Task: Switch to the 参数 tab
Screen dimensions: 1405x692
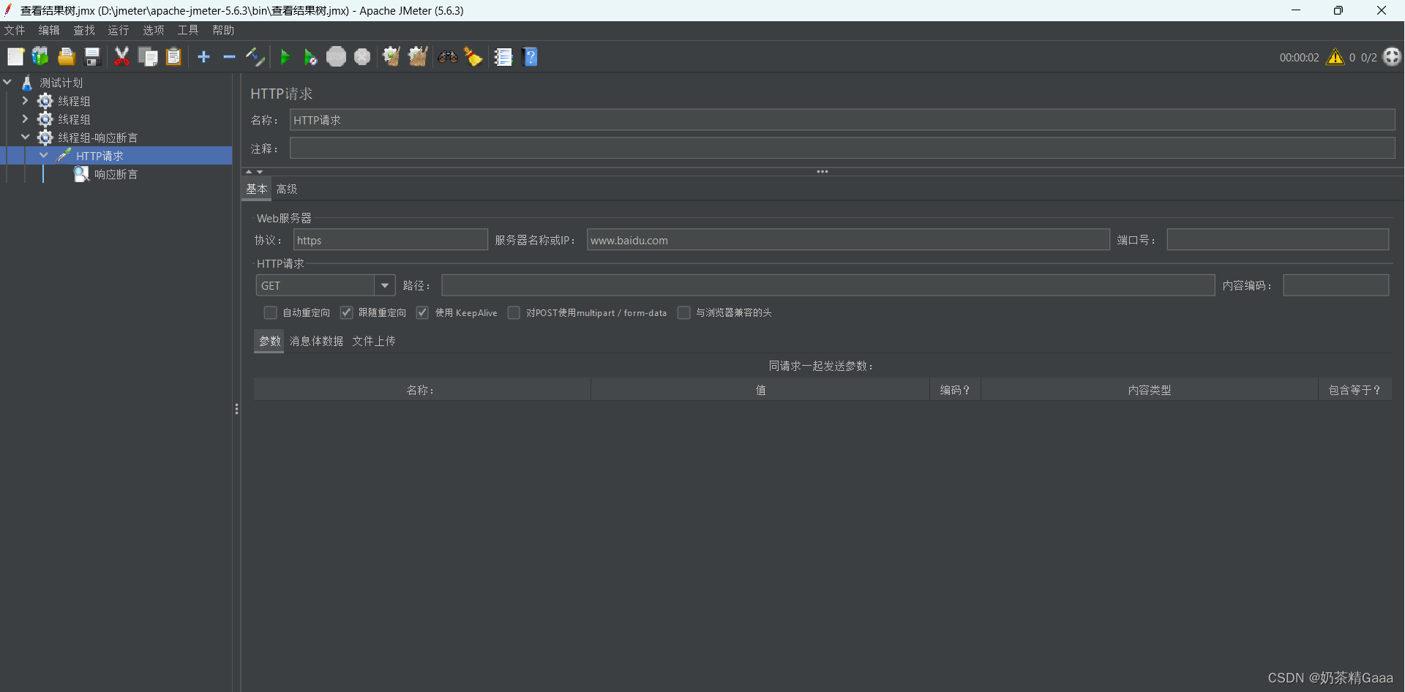Action: (x=269, y=342)
